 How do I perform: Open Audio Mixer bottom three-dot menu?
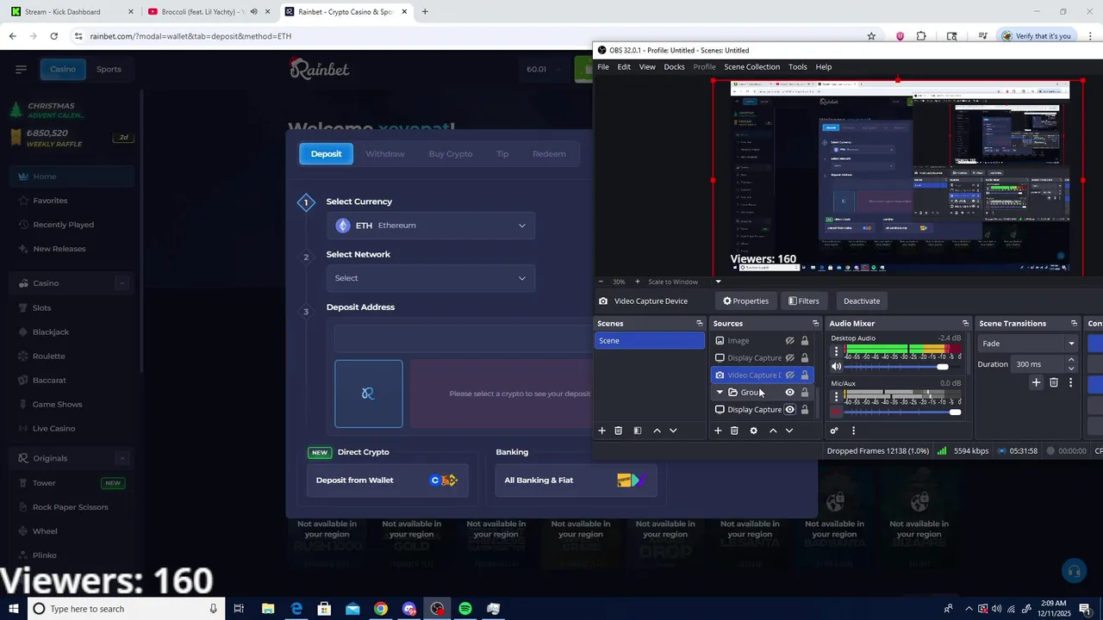click(x=853, y=431)
